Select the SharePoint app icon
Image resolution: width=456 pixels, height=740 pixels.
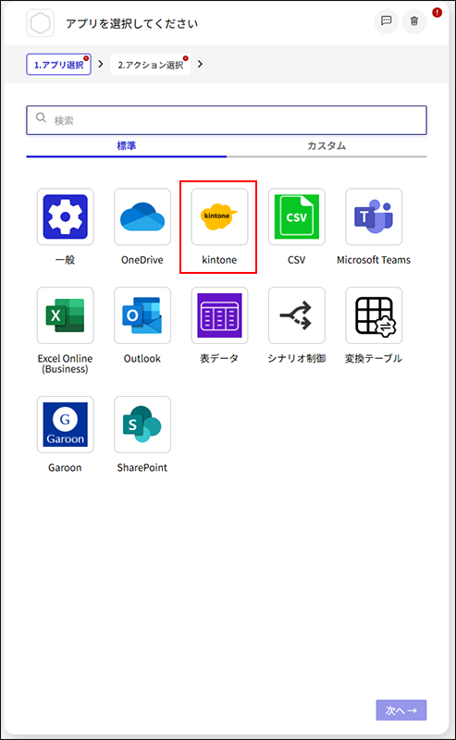click(142, 425)
